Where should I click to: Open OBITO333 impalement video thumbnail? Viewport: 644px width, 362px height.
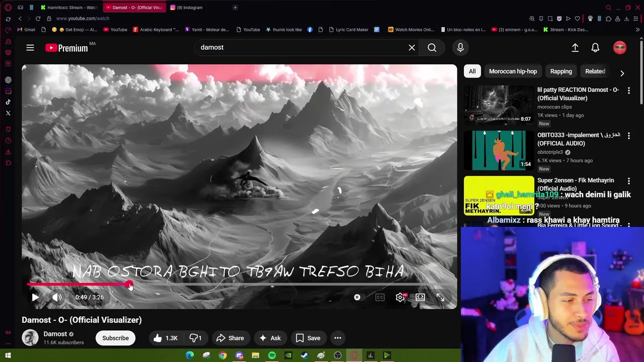[499, 150]
